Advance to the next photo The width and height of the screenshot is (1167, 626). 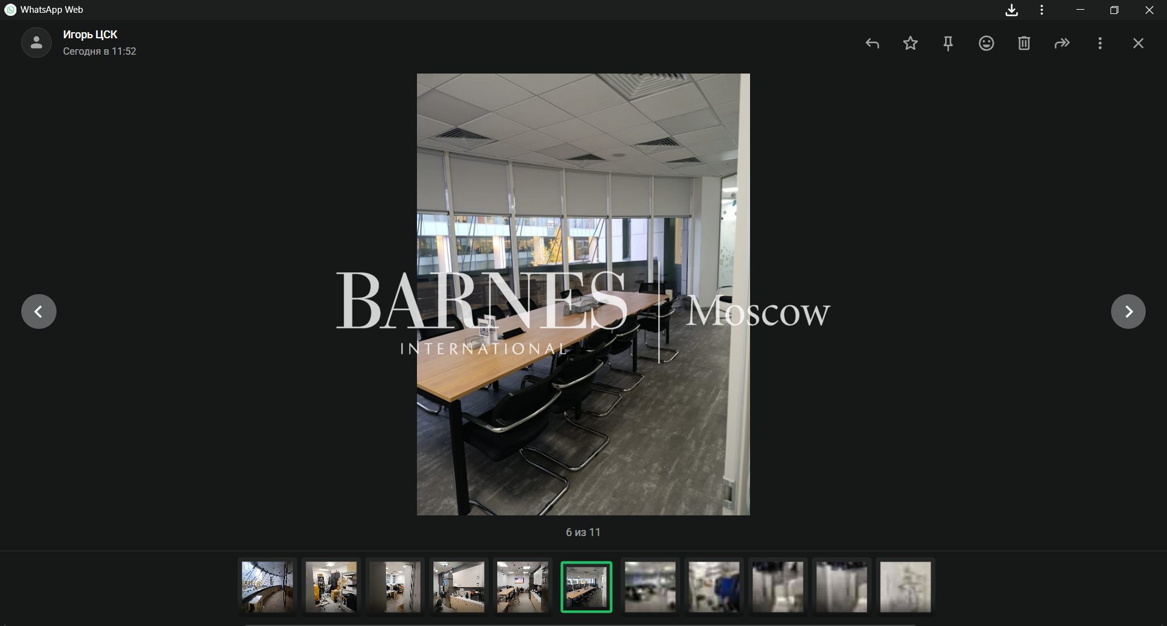(x=1128, y=312)
